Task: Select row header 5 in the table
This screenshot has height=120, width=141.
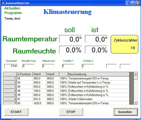Action: point(10,95)
